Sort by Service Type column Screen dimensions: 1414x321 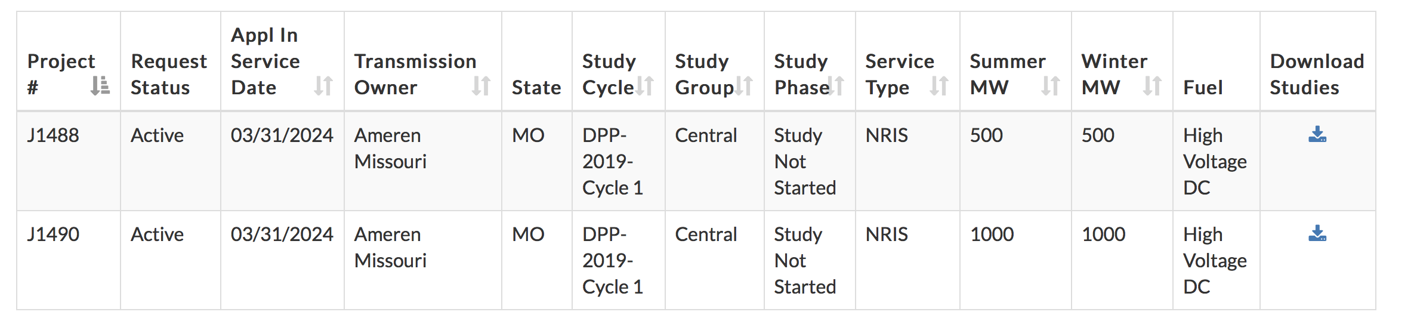[x=939, y=87]
